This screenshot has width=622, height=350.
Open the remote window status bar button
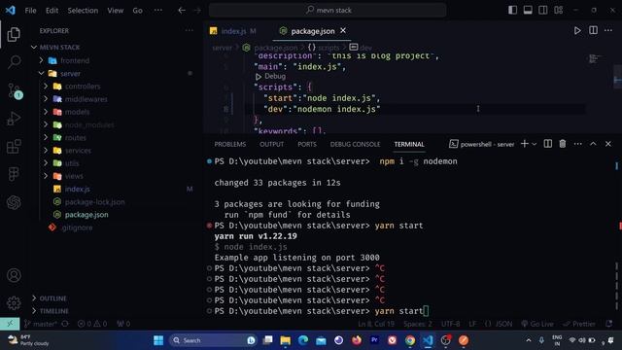pos(10,324)
